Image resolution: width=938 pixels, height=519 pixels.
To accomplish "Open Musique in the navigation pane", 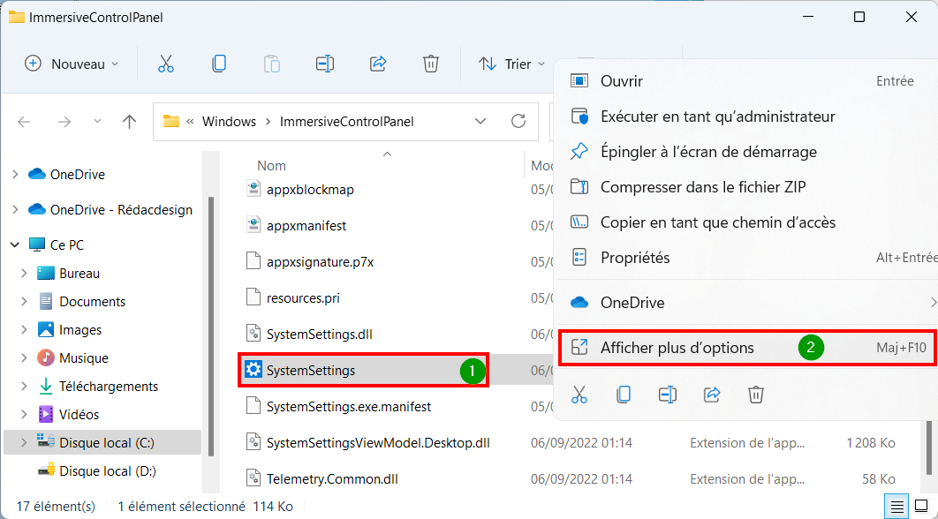I will pos(72,358).
